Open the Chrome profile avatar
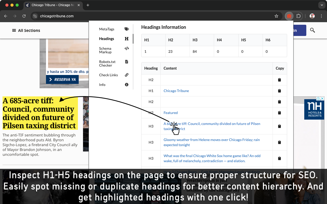Viewport: 327px width, 204px height. [312, 16]
